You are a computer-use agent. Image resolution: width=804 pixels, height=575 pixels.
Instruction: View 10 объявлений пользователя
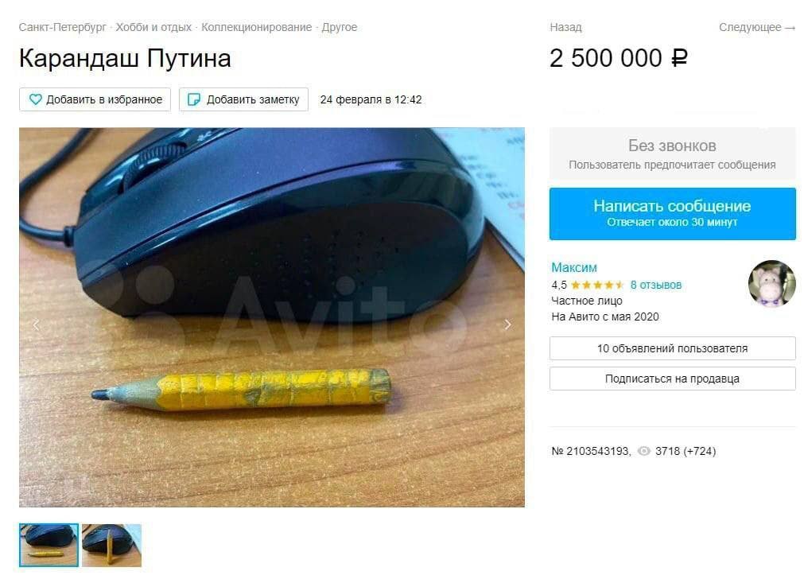click(672, 348)
